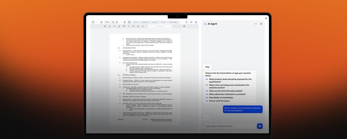The image size is (347, 139).
Task: Select the first annotation tool icon
Action: point(105,26)
